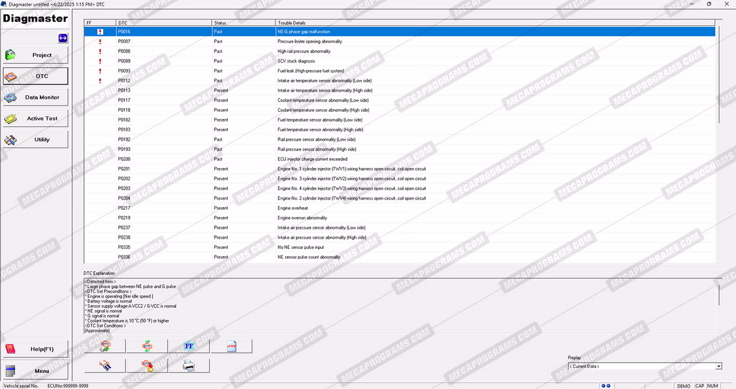Expand the Replay Current Data dropdown
The height and width of the screenshot is (389, 736).
pos(718,366)
